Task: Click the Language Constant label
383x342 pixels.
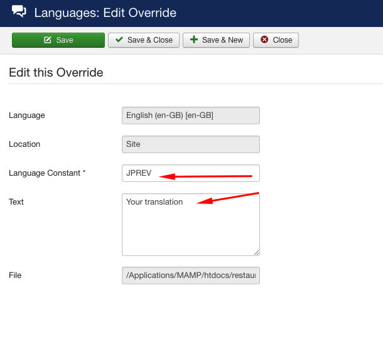Action: (x=47, y=173)
